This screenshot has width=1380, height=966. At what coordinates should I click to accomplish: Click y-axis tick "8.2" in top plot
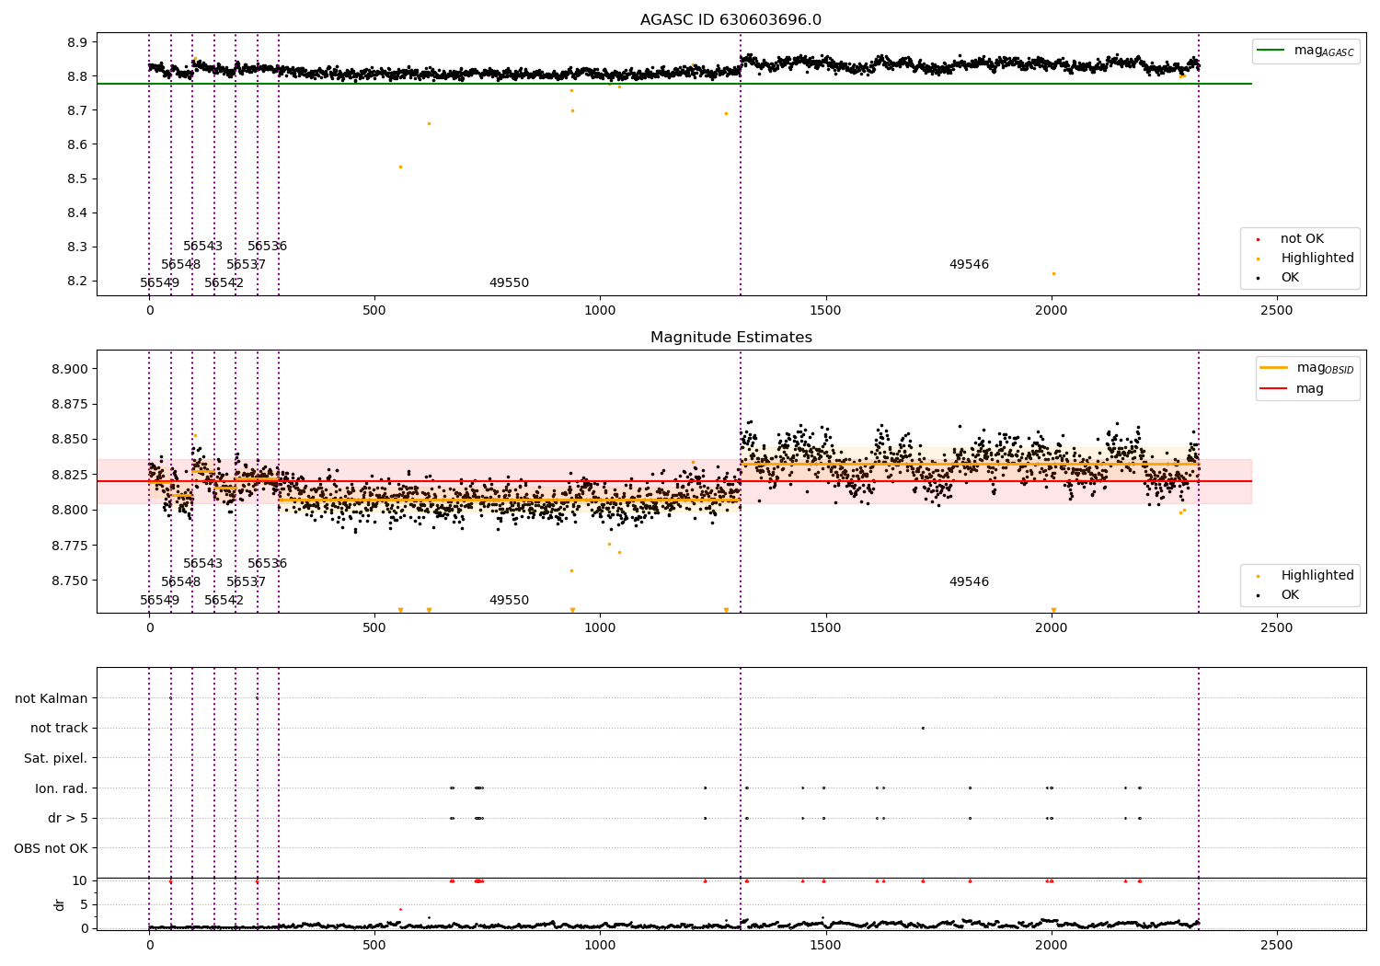click(x=77, y=282)
